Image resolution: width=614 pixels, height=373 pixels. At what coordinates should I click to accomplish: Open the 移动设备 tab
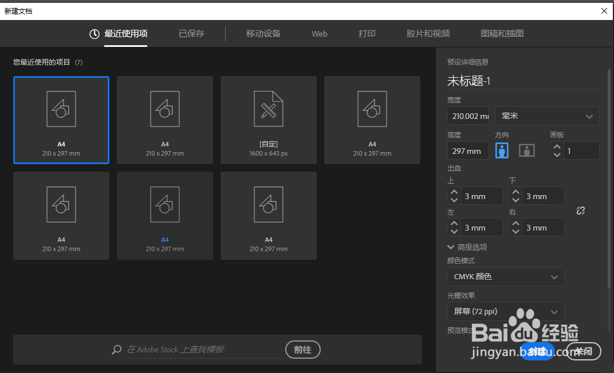(x=263, y=33)
